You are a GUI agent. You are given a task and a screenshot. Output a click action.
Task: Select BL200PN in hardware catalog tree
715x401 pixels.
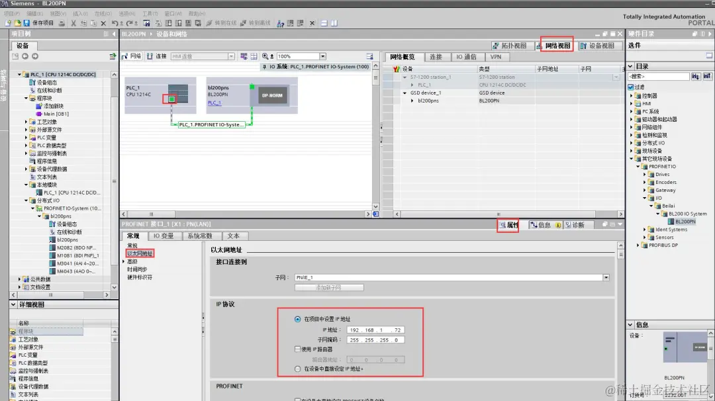coord(685,222)
